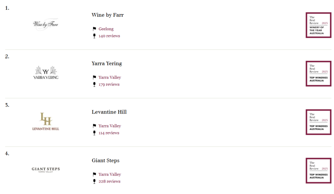Screen dimensions: 334x194
Task: Click the Top Wineries badge beside Giant Steps
Action: (318, 171)
